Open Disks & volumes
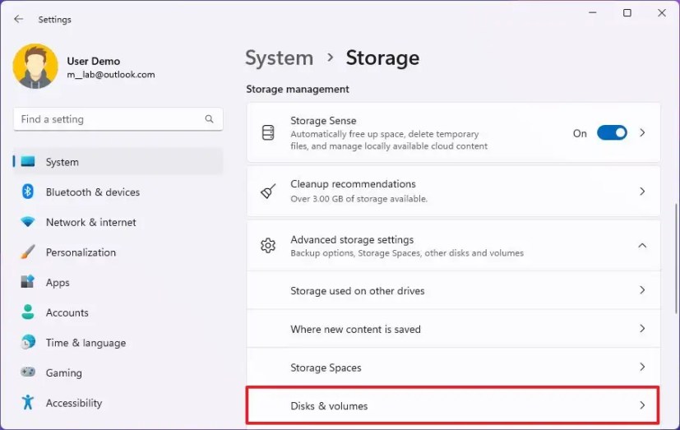 453,405
